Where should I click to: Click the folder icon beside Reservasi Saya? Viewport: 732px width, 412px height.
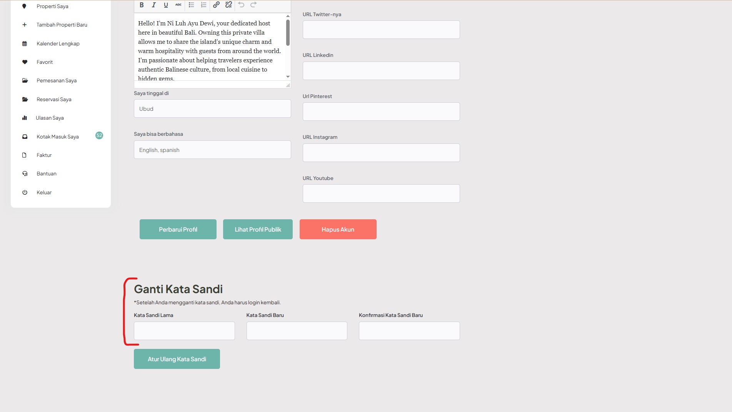25,99
